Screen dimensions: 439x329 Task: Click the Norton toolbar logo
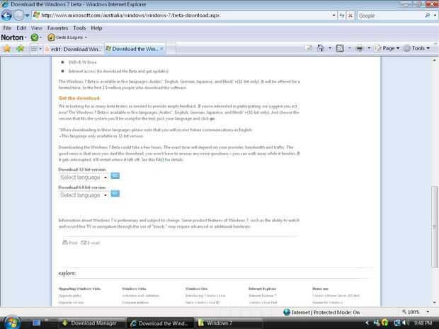[x=13, y=37]
